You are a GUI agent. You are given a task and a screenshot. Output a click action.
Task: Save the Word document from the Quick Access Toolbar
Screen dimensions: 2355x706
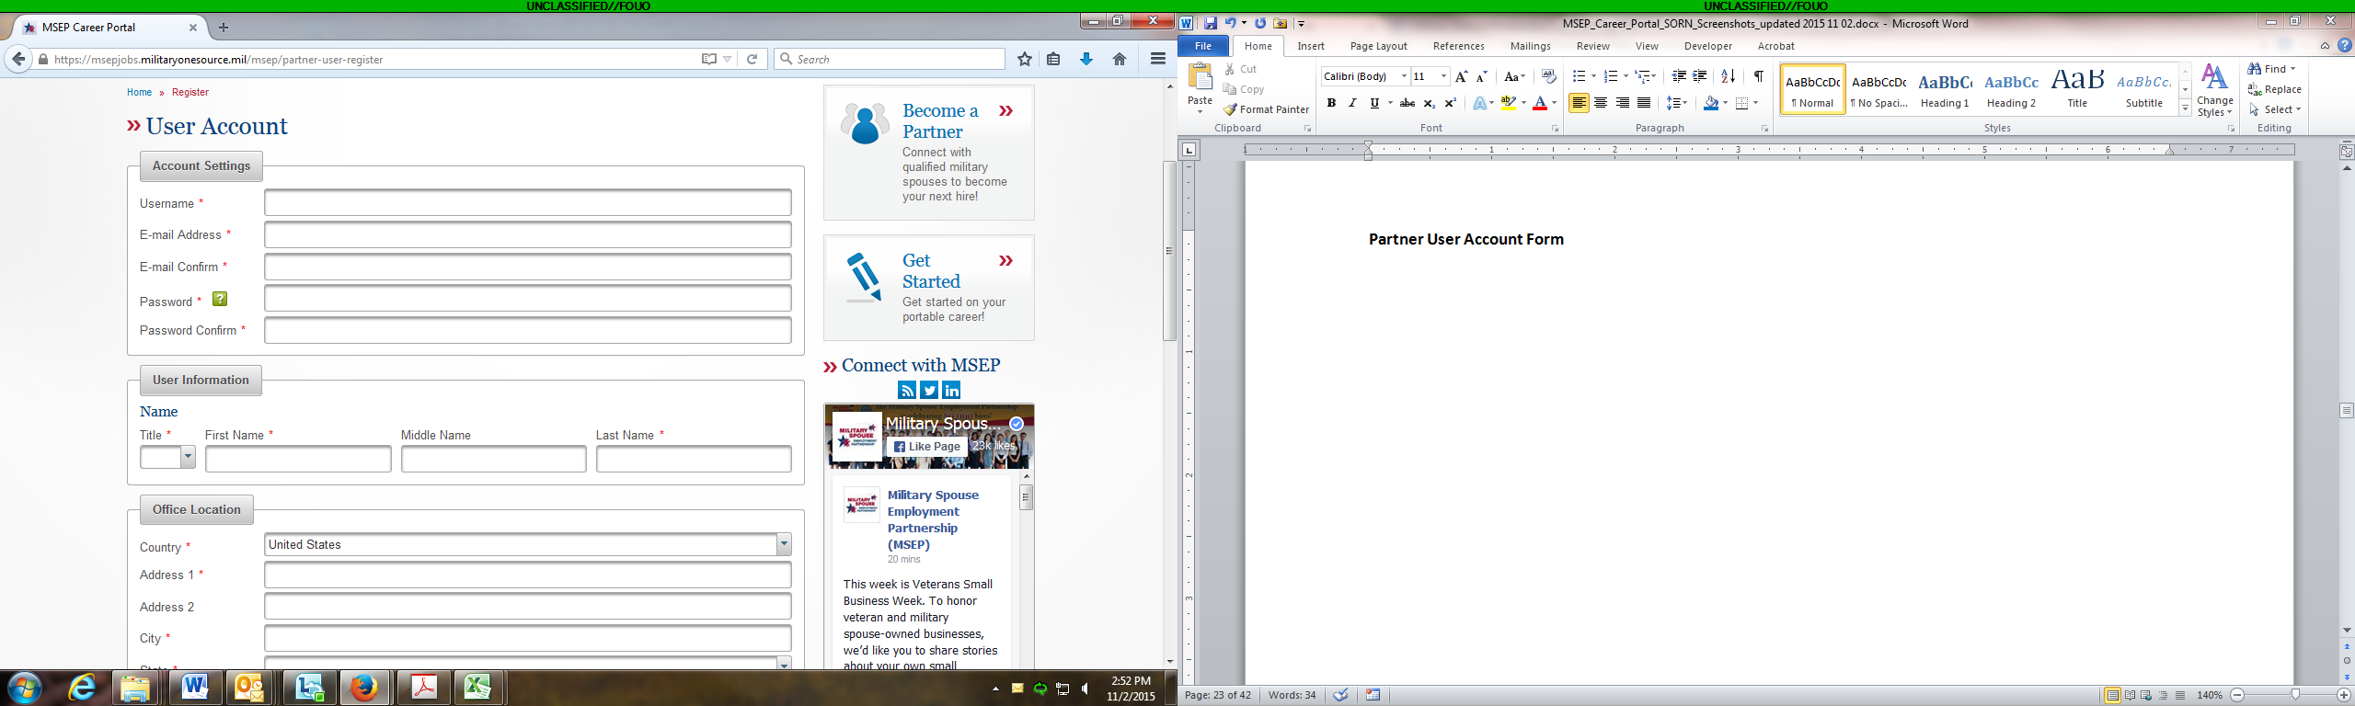pyautogui.click(x=1211, y=23)
